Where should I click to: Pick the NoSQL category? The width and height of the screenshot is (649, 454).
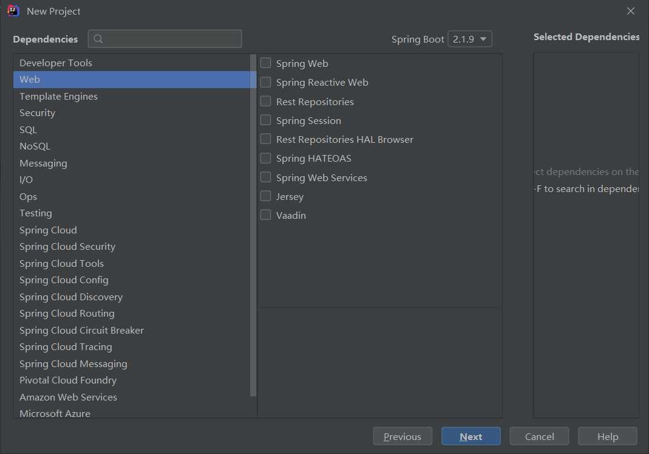click(132, 146)
